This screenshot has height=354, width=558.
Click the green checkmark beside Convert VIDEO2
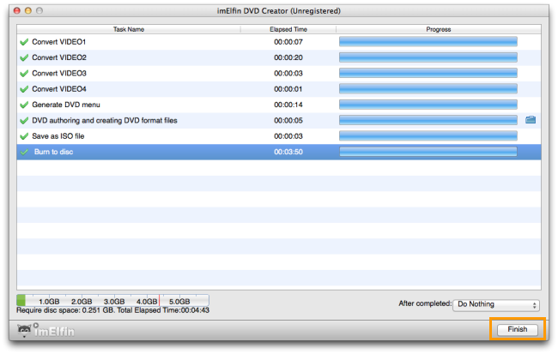pyautogui.click(x=24, y=58)
